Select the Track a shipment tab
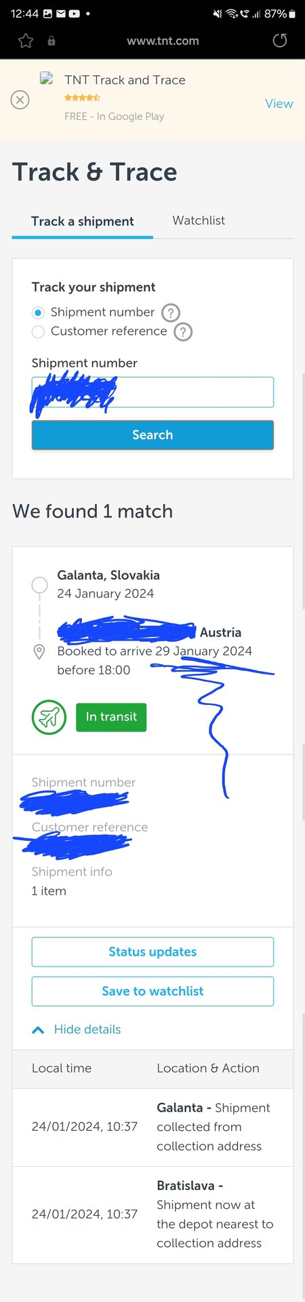Screen dimensions: 305x1302 tap(83, 221)
